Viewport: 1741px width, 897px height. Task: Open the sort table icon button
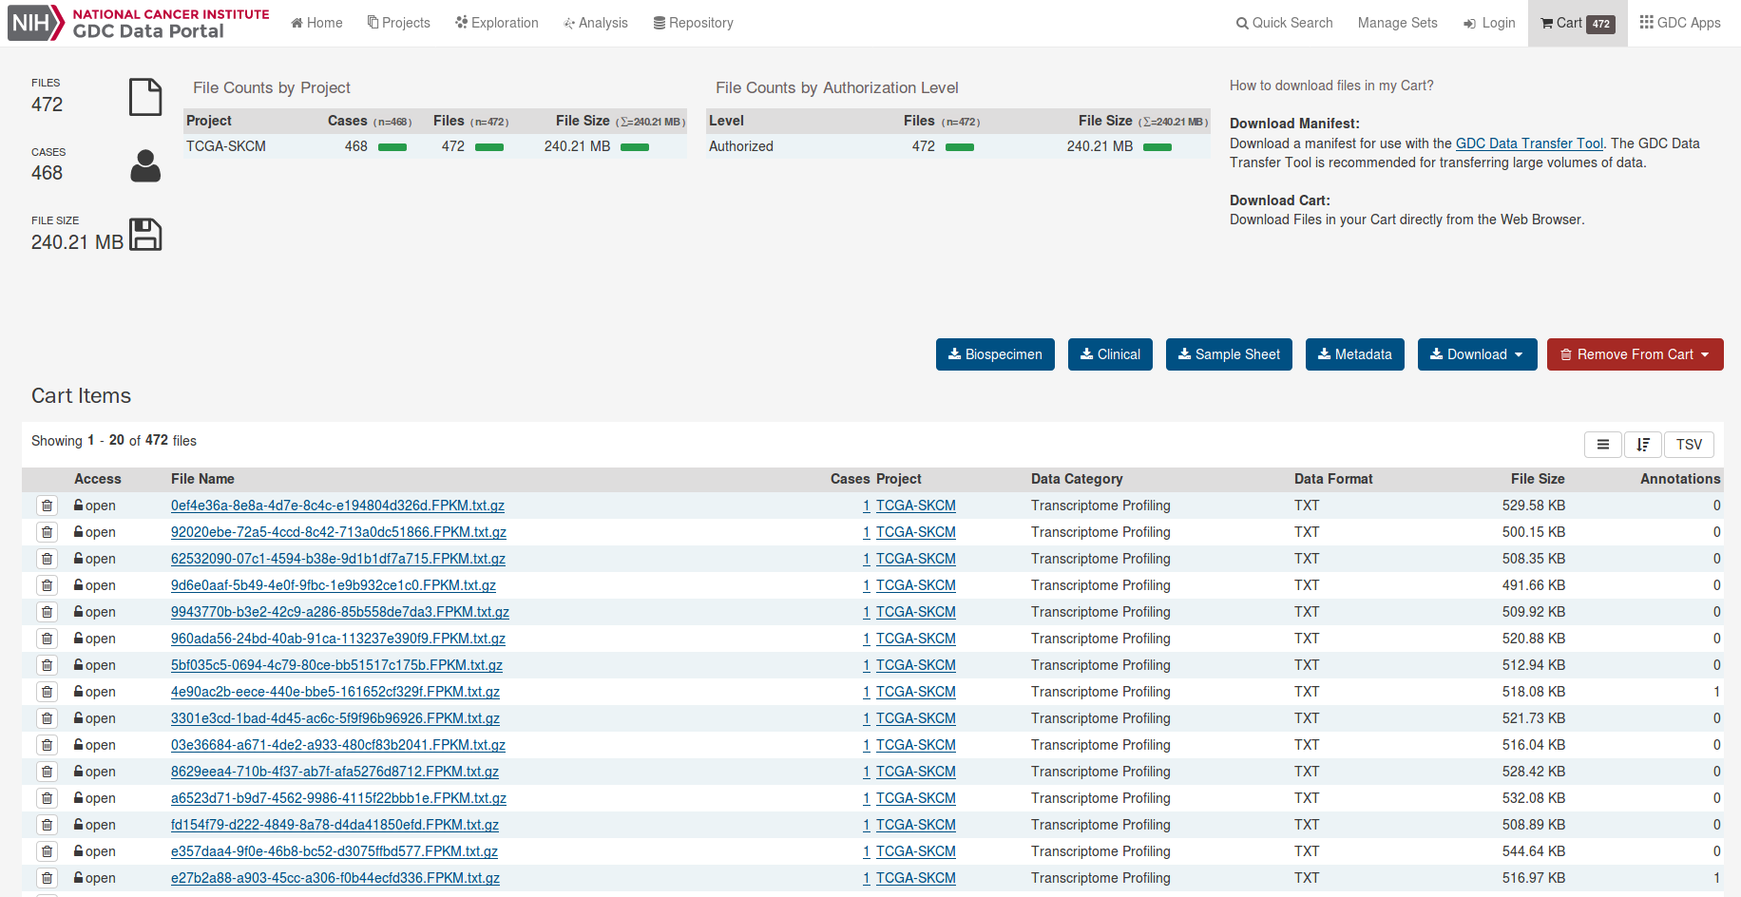1643,445
